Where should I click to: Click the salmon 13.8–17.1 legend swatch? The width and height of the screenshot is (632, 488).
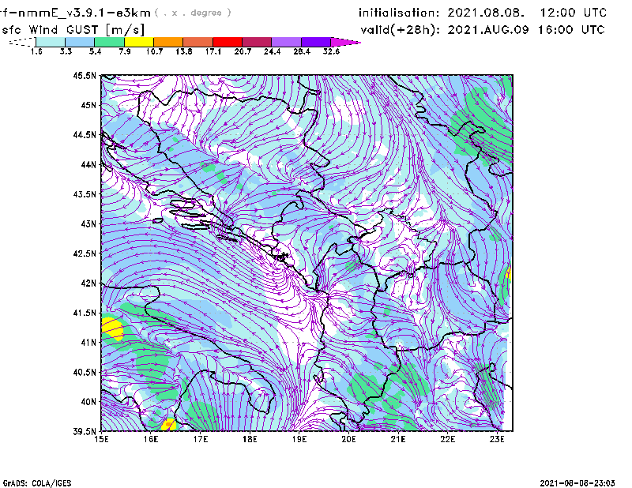tap(198, 42)
